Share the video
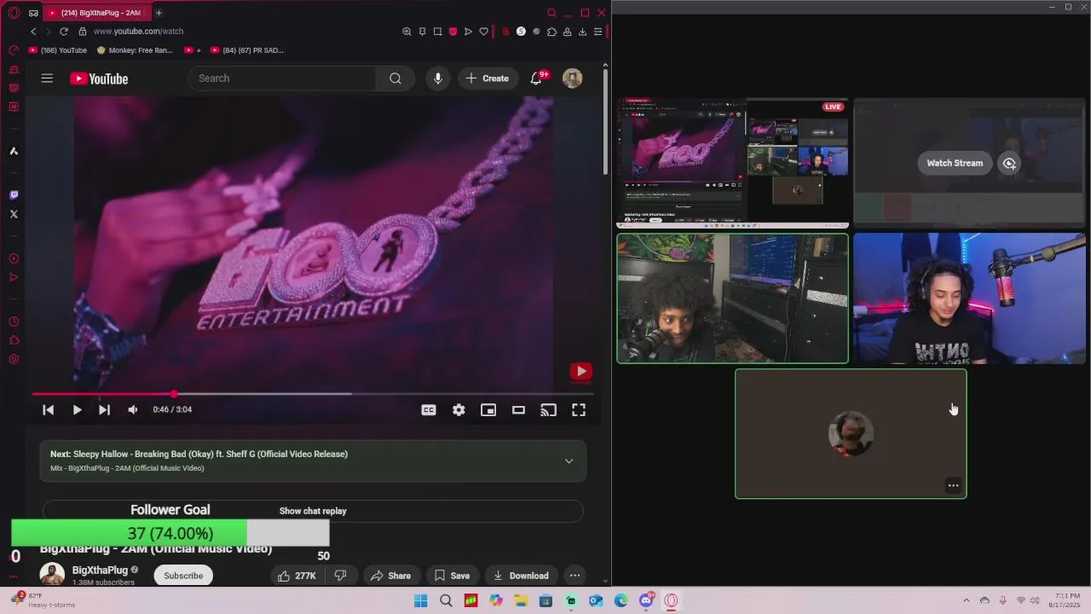This screenshot has height=614, width=1091. [x=391, y=576]
